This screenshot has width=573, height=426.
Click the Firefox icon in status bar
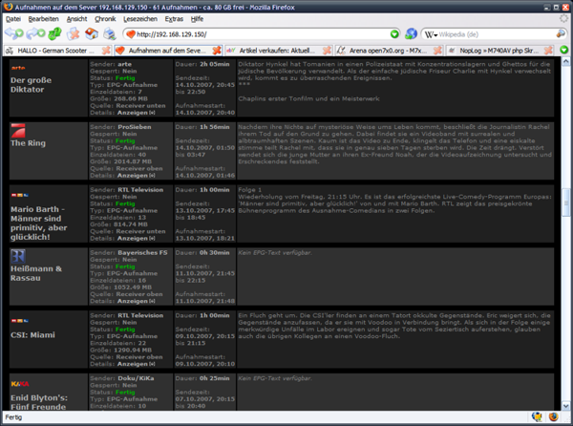[553, 417]
